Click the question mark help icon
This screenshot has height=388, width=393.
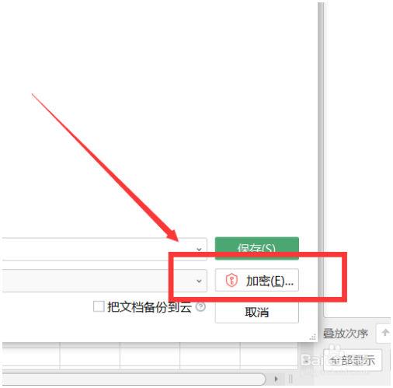pos(200,307)
